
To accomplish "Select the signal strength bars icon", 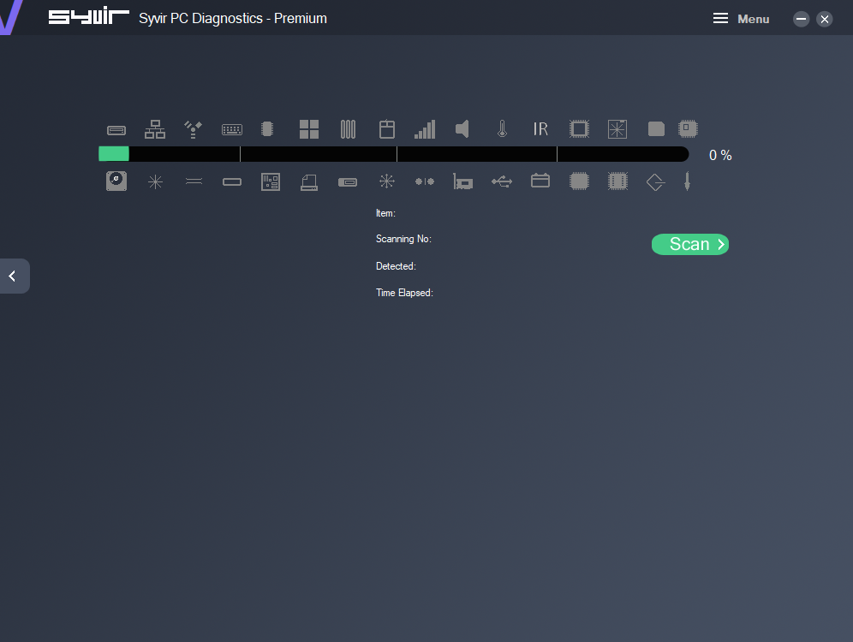I will pos(425,129).
